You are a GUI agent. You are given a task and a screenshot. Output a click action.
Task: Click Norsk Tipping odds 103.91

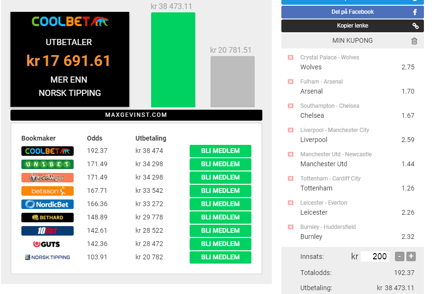pos(97,257)
